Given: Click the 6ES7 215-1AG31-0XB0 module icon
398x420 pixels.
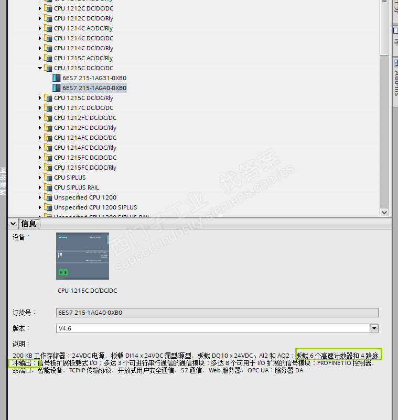Looking at the screenshot, I should [x=56, y=78].
